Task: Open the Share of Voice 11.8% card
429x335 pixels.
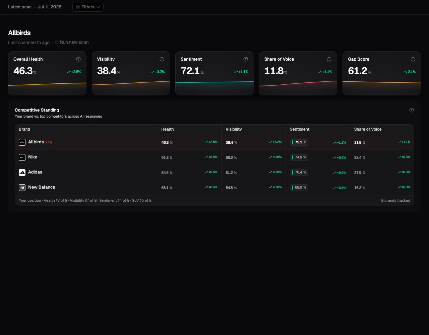Action: click(x=298, y=73)
